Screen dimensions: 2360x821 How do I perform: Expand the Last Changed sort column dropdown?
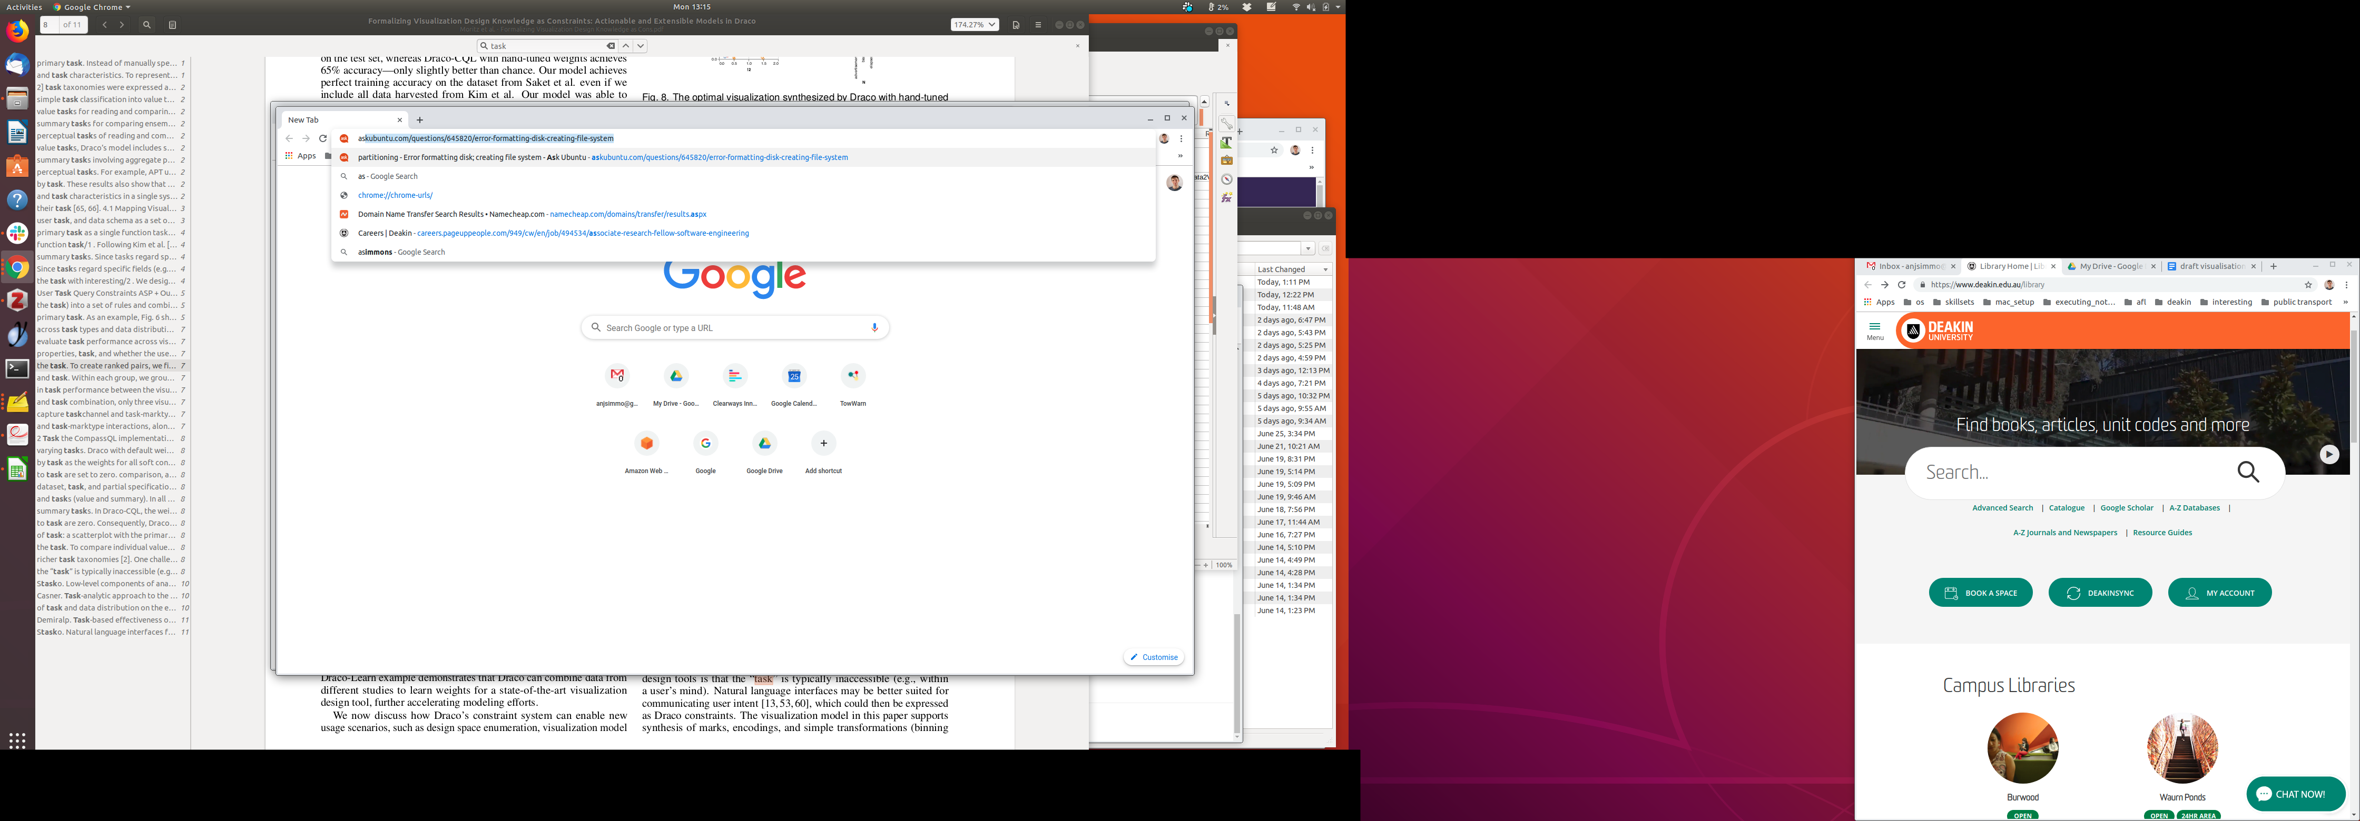[x=1325, y=270]
